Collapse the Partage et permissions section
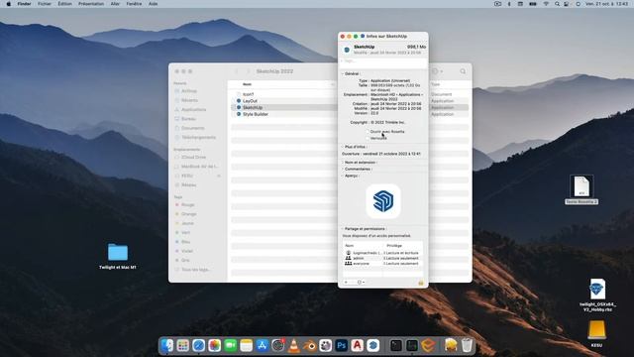The image size is (634, 357). click(343, 229)
